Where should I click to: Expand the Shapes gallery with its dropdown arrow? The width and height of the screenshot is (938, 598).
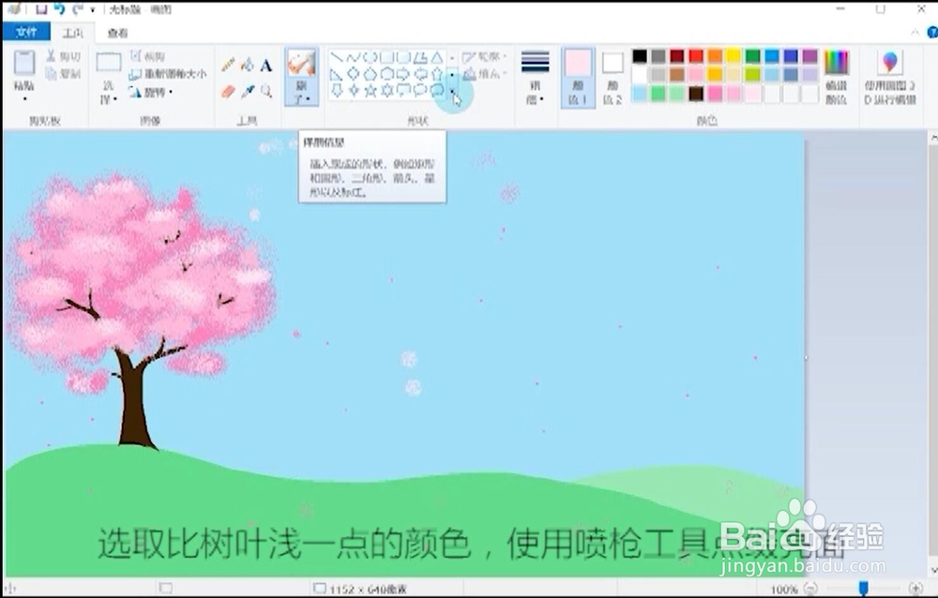coord(454,92)
